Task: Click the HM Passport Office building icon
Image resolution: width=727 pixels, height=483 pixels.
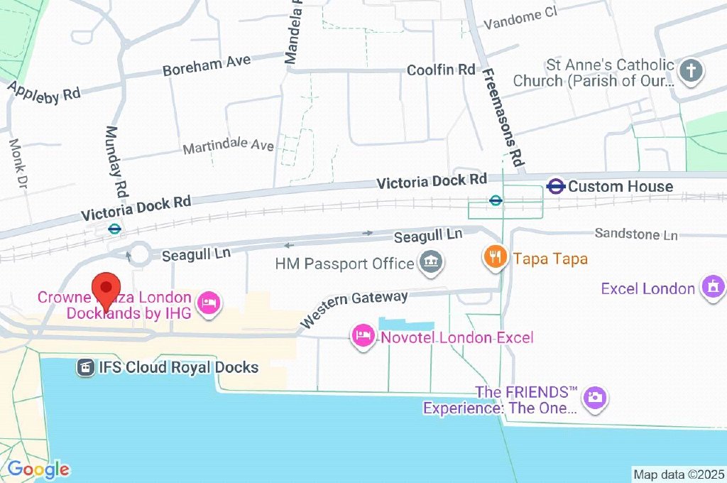Action: pyautogui.click(x=431, y=263)
